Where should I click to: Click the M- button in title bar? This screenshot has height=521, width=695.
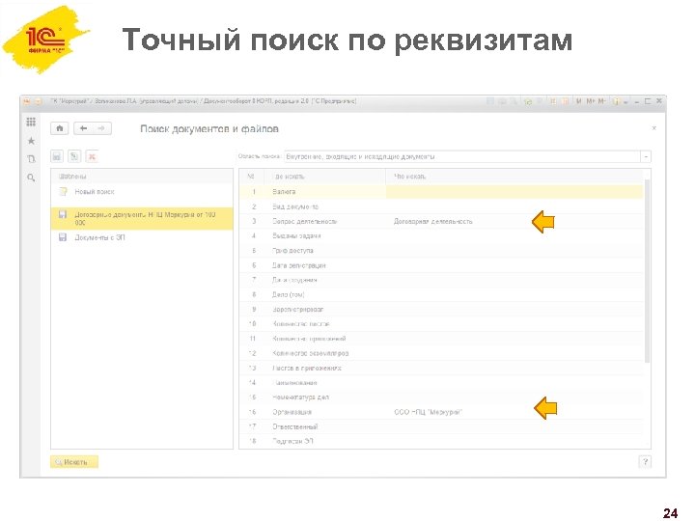tap(602, 101)
